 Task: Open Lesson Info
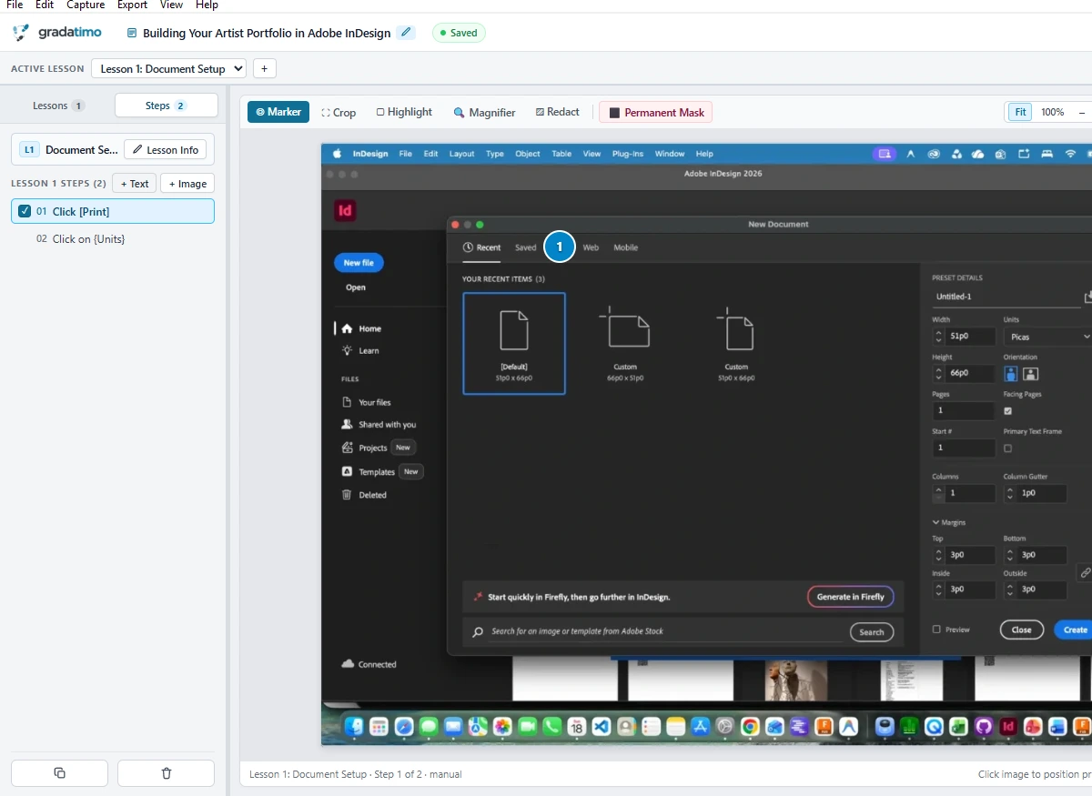[165, 150]
